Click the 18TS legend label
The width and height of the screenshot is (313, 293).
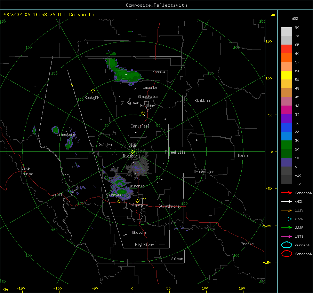299,237
